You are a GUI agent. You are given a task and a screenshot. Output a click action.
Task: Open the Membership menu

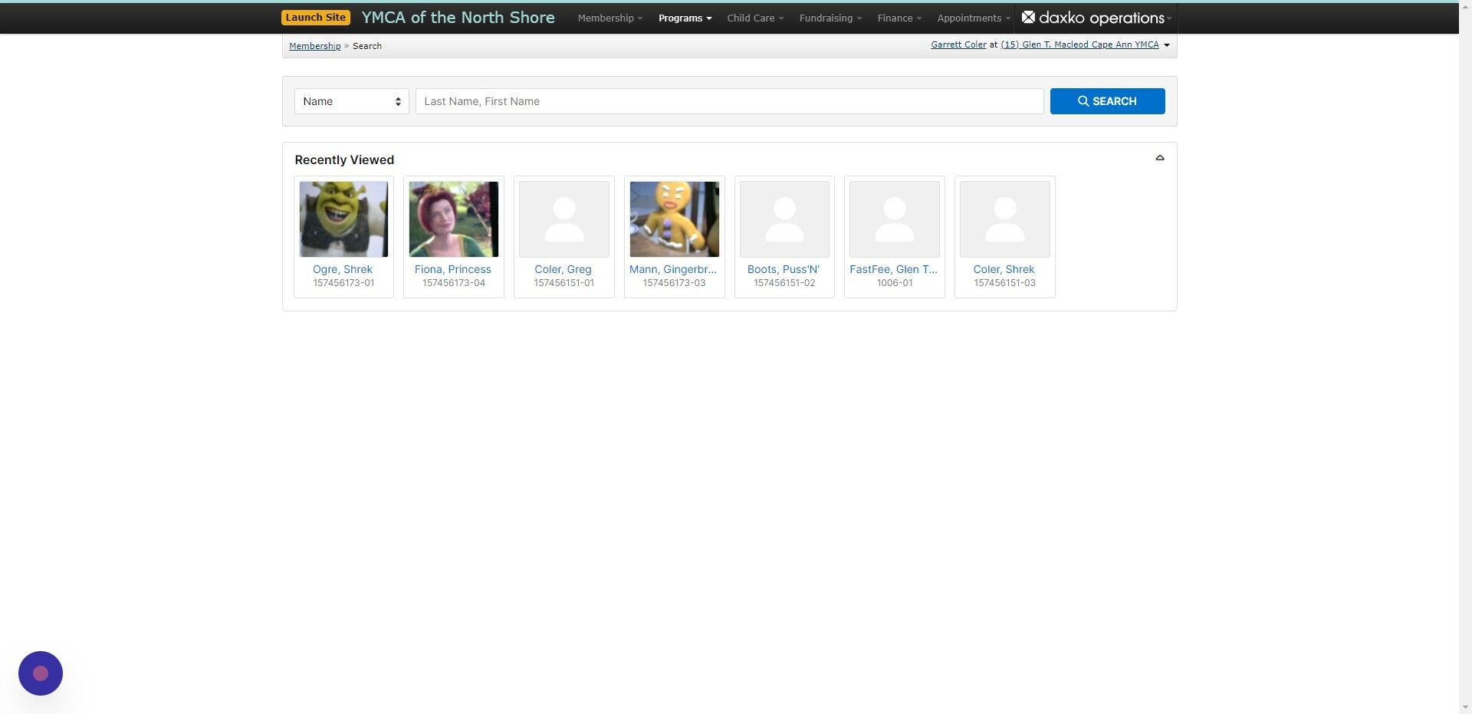click(609, 18)
